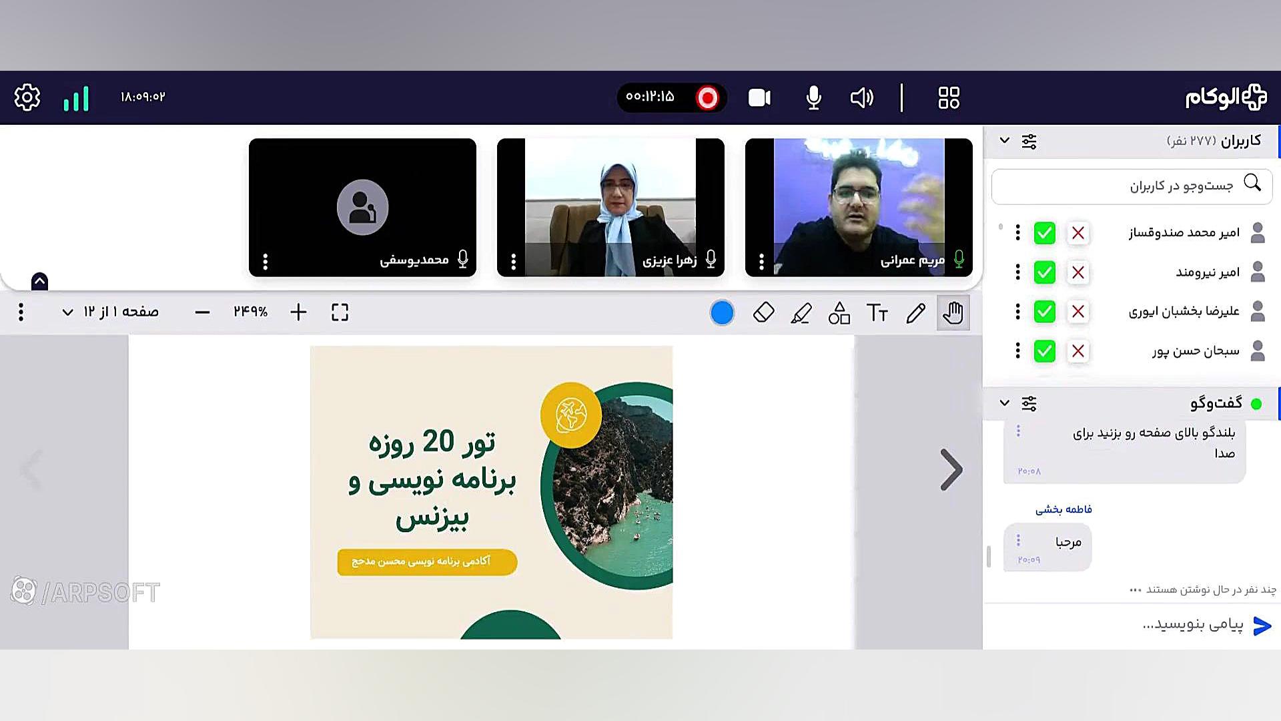This screenshot has width=1281, height=721.
Task: Toggle the webcam camera icon
Action: tap(759, 97)
